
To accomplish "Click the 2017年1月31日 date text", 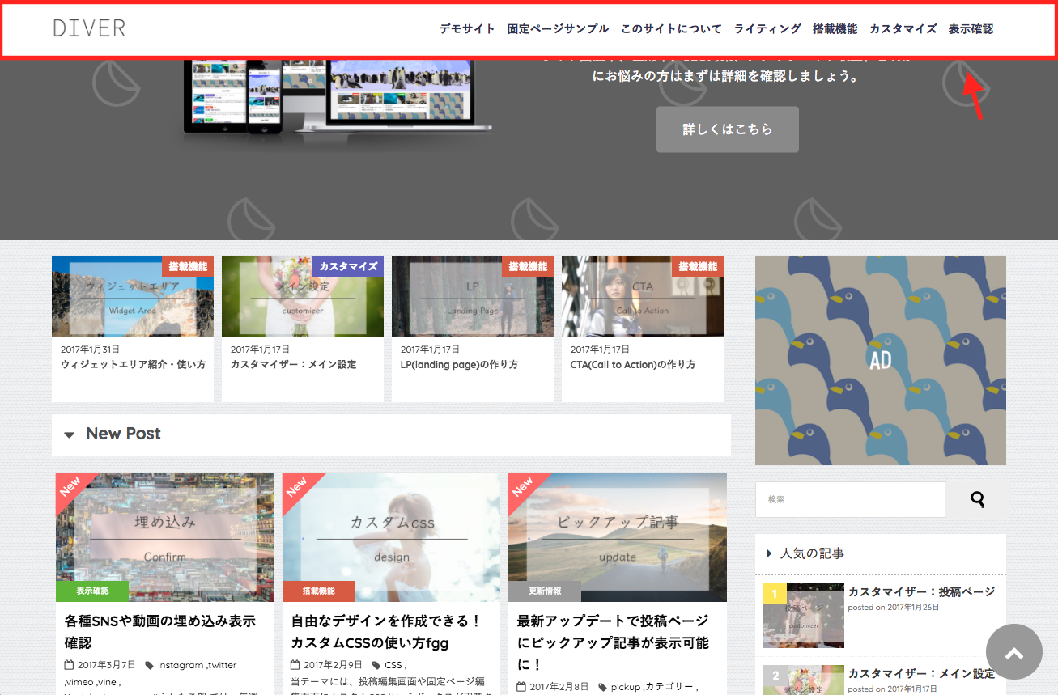I will click(x=90, y=350).
